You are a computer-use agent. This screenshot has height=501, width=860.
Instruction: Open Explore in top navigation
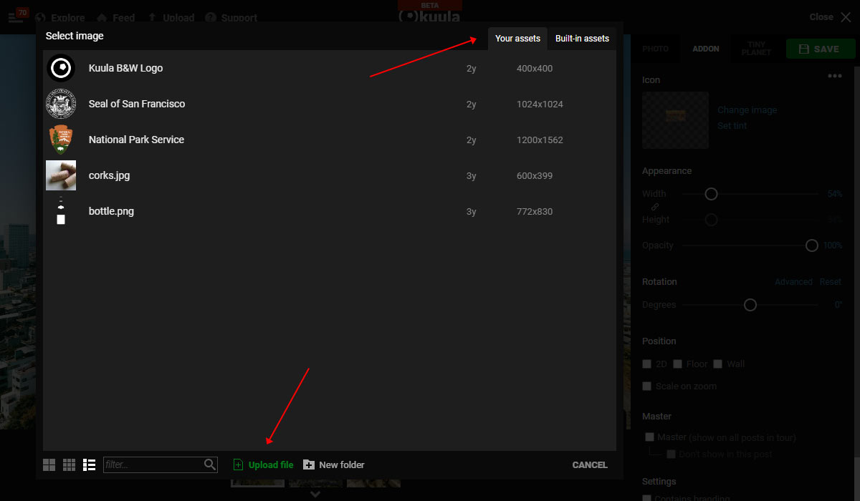[61, 18]
